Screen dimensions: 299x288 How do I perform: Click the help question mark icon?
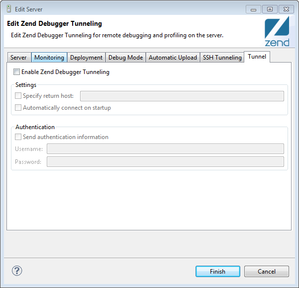(x=17, y=271)
